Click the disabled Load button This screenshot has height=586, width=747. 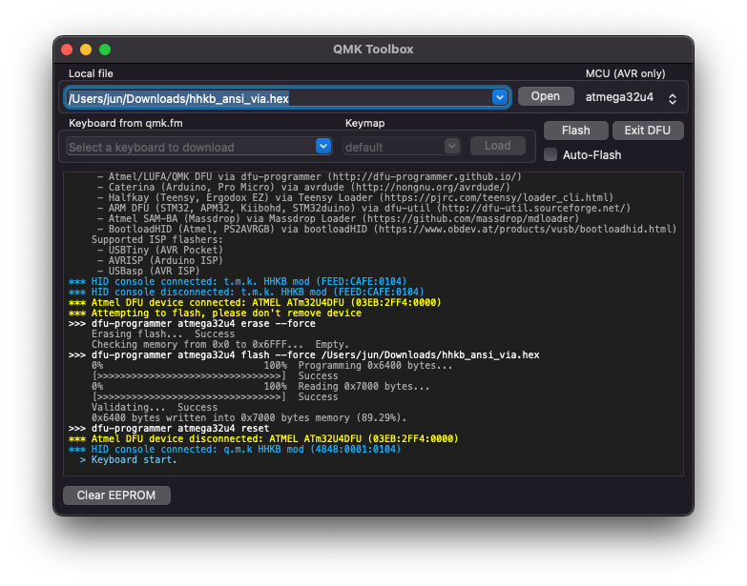pyautogui.click(x=497, y=146)
